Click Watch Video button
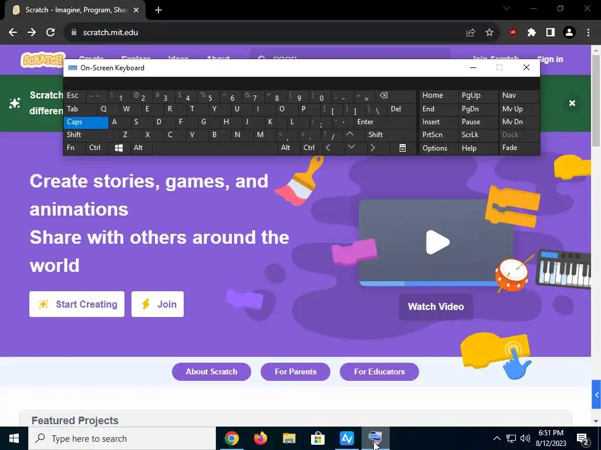This screenshot has height=450, width=601. point(436,307)
